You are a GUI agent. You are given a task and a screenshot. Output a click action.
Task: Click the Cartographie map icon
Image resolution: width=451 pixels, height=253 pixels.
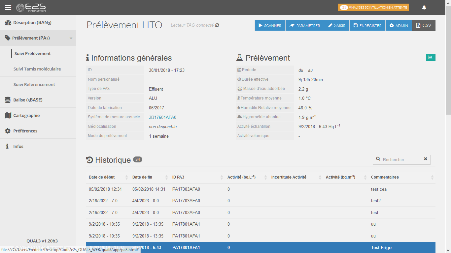8,116
